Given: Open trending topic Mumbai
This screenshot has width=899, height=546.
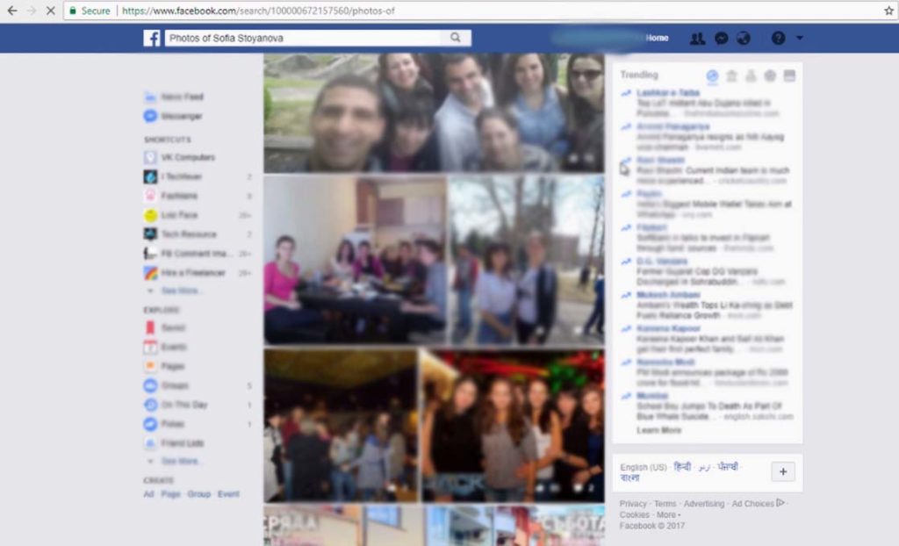Looking at the screenshot, I should tap(652, 396).
